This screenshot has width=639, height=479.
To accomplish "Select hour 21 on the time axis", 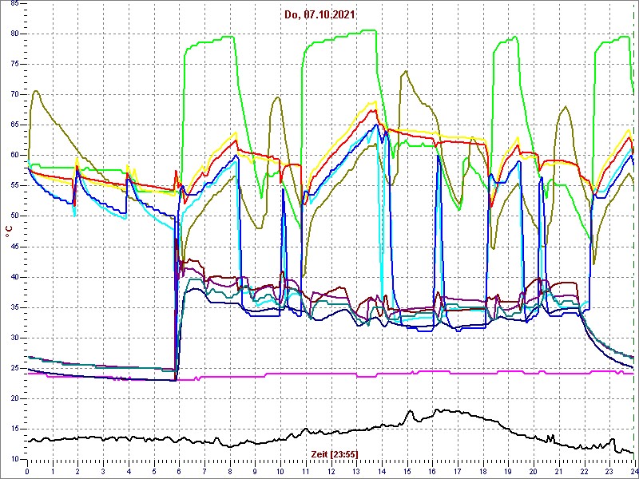I will coord(558,471).
